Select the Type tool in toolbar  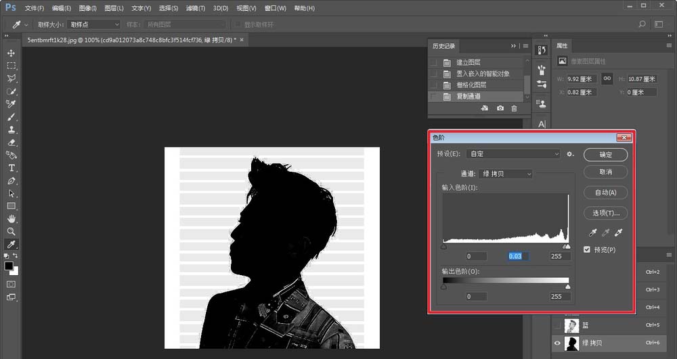pos(12,168)
